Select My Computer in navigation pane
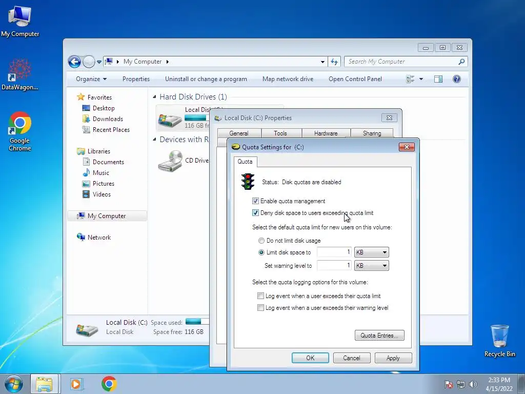 point(107,216)
